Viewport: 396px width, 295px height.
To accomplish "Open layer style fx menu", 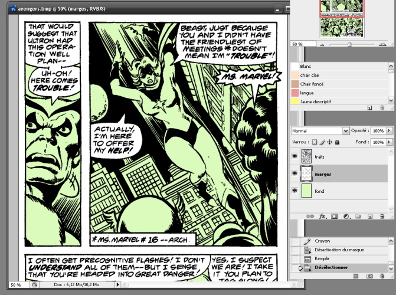I will click(322, 216).
